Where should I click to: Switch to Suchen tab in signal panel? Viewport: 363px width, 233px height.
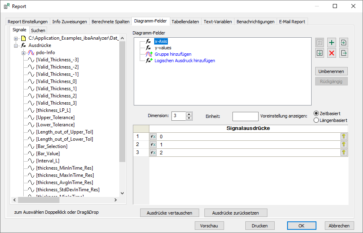pyautogui.click(x=38, y=30)
